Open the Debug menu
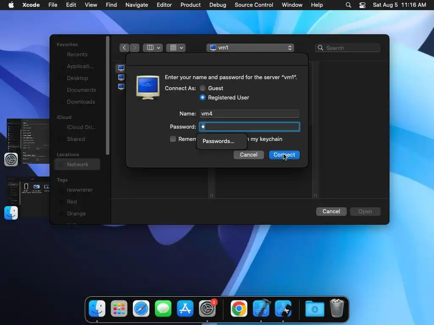This screenshot has width=434, height=325. click(x=217, y=5)
